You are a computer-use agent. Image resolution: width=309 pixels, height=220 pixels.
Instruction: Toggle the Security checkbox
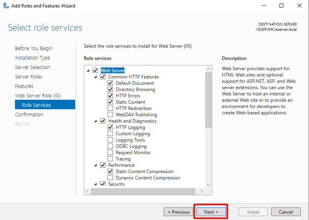(x=103, y=184)
